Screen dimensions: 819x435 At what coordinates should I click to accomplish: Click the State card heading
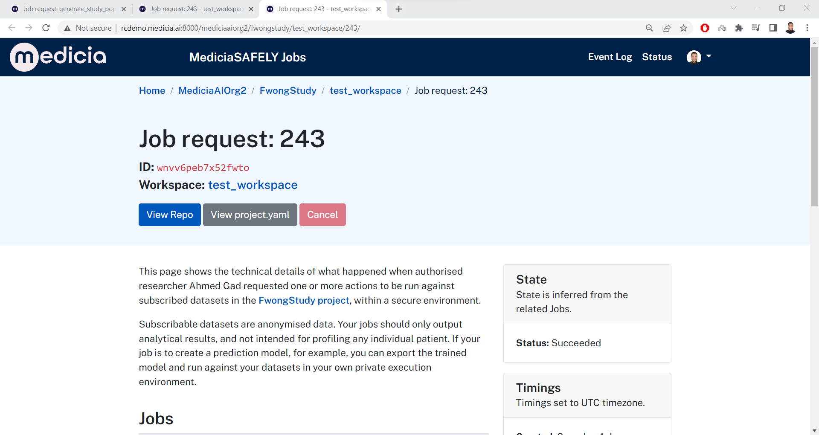[531, 279]
